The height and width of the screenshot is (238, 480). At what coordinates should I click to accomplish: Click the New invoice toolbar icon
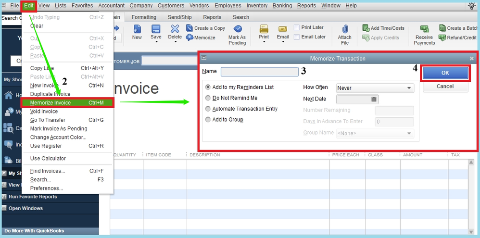pos(137,29)
